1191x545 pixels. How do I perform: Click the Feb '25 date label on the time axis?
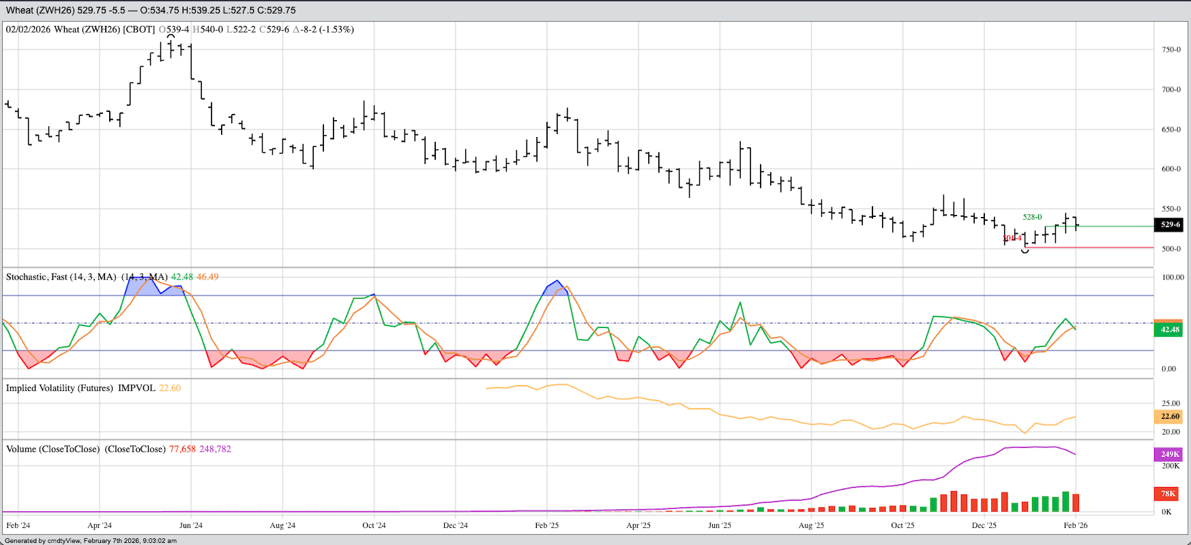pos(546,525)
